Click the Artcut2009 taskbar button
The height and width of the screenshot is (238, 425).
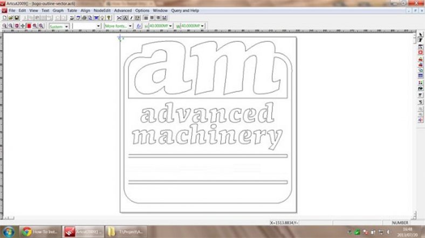(83, 232)
